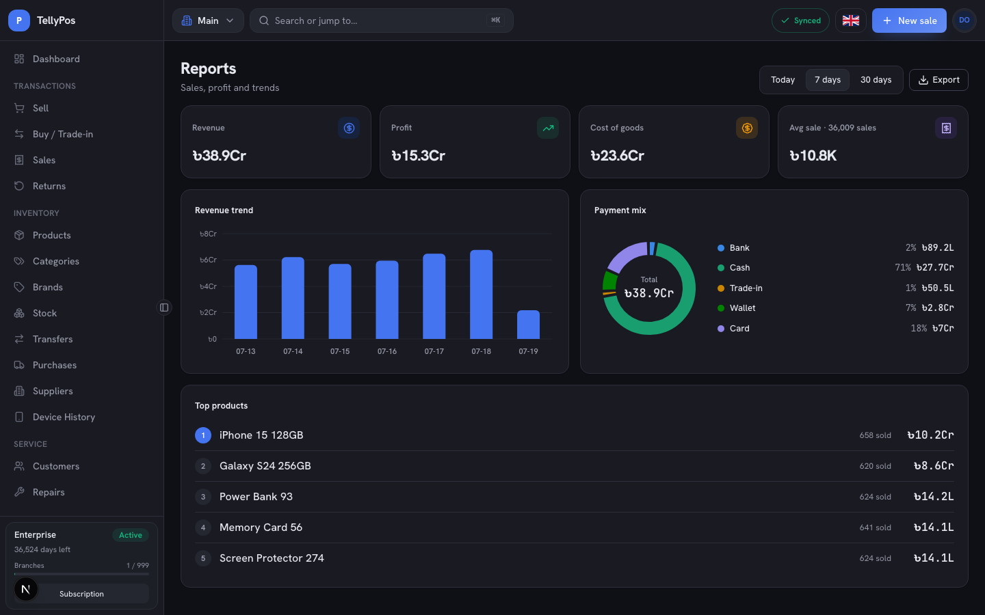This screenshot has width=985, height=615.
Task: Open the Sell cart page
Action: coord(81,108)
